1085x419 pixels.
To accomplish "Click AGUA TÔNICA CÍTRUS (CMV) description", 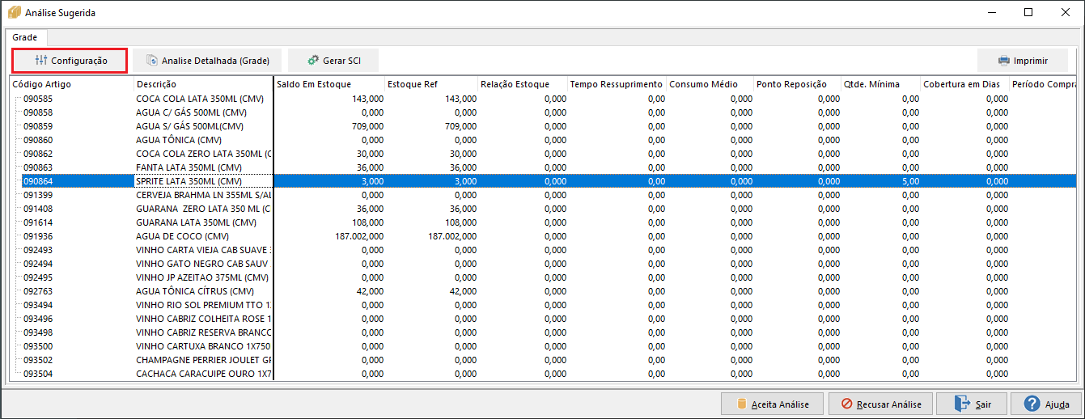I will point(195,291).
